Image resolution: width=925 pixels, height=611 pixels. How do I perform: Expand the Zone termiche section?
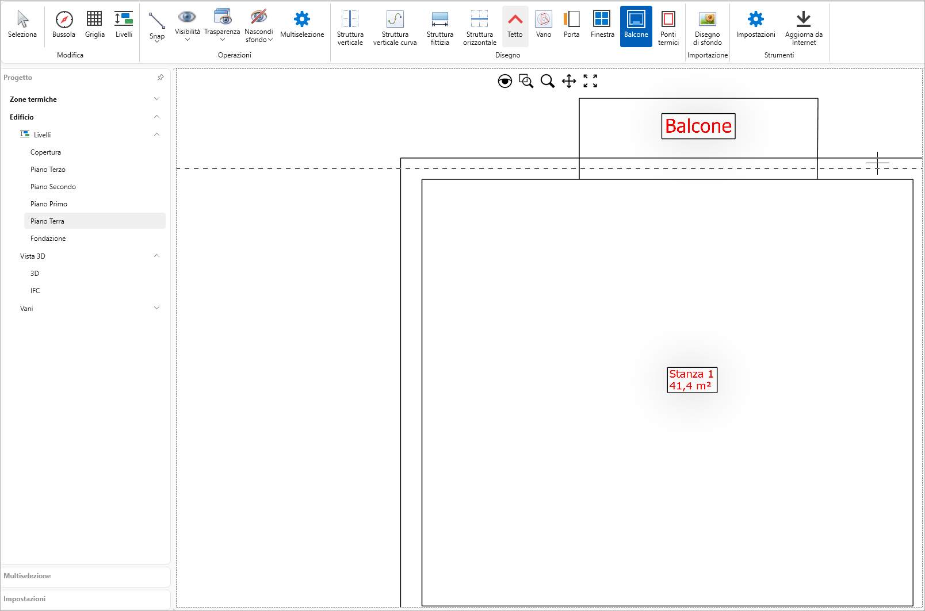[x=156, y=99]
